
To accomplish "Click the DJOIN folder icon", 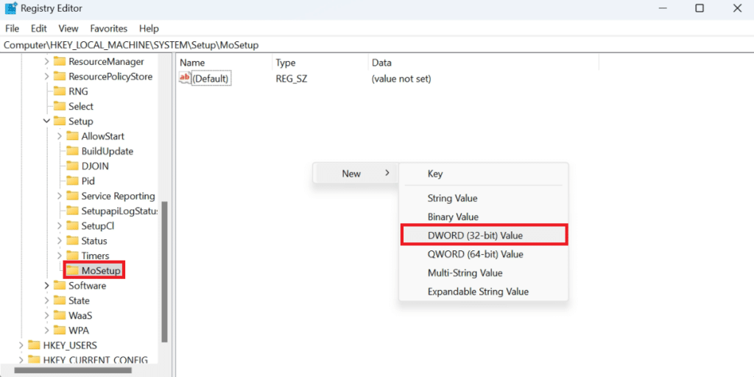I will pyautogui.click(x=72, y=166).
